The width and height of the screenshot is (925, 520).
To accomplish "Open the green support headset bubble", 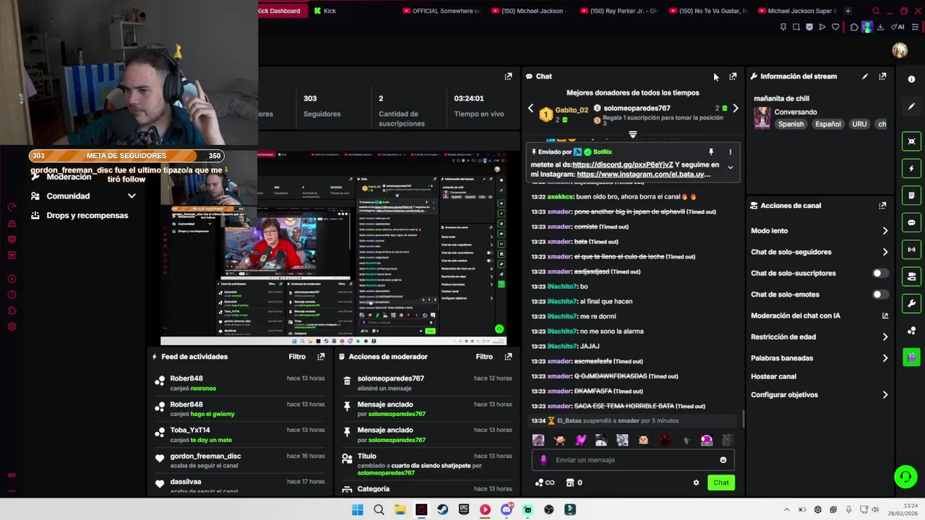I will click(905, 477).
